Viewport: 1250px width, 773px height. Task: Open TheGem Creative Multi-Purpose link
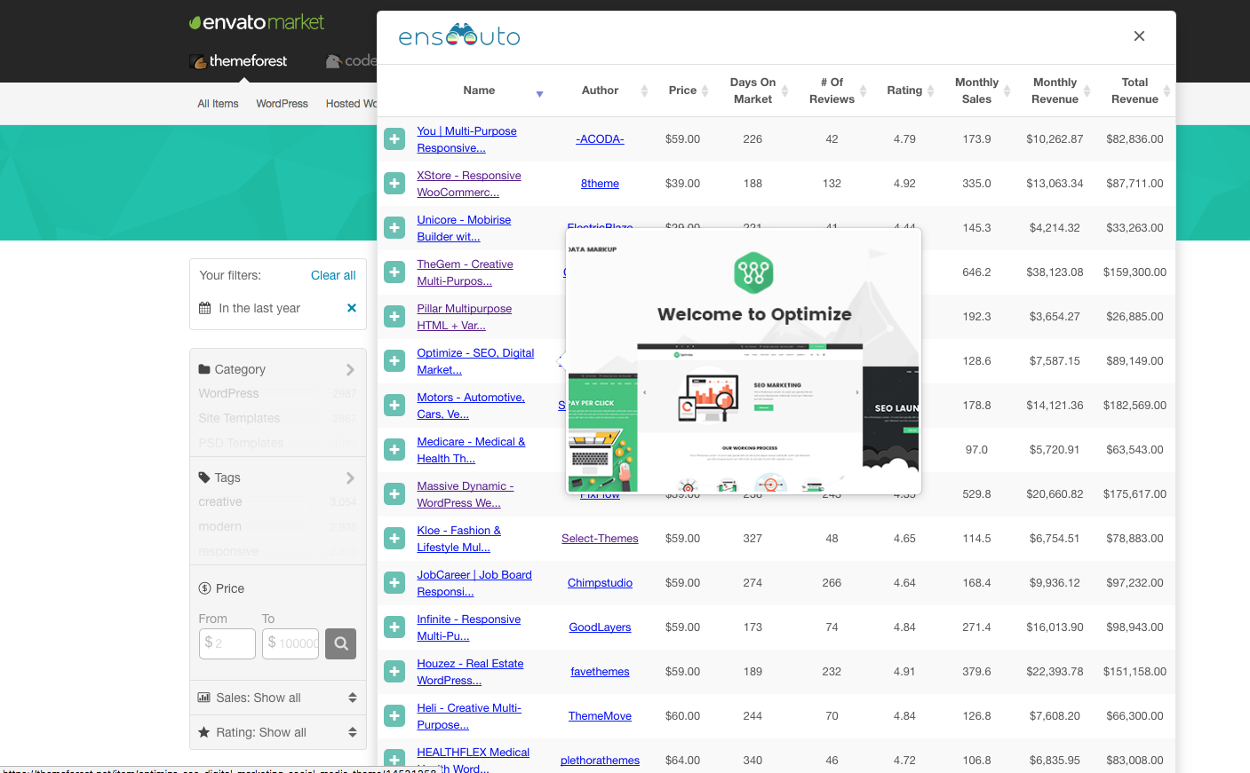466,272
